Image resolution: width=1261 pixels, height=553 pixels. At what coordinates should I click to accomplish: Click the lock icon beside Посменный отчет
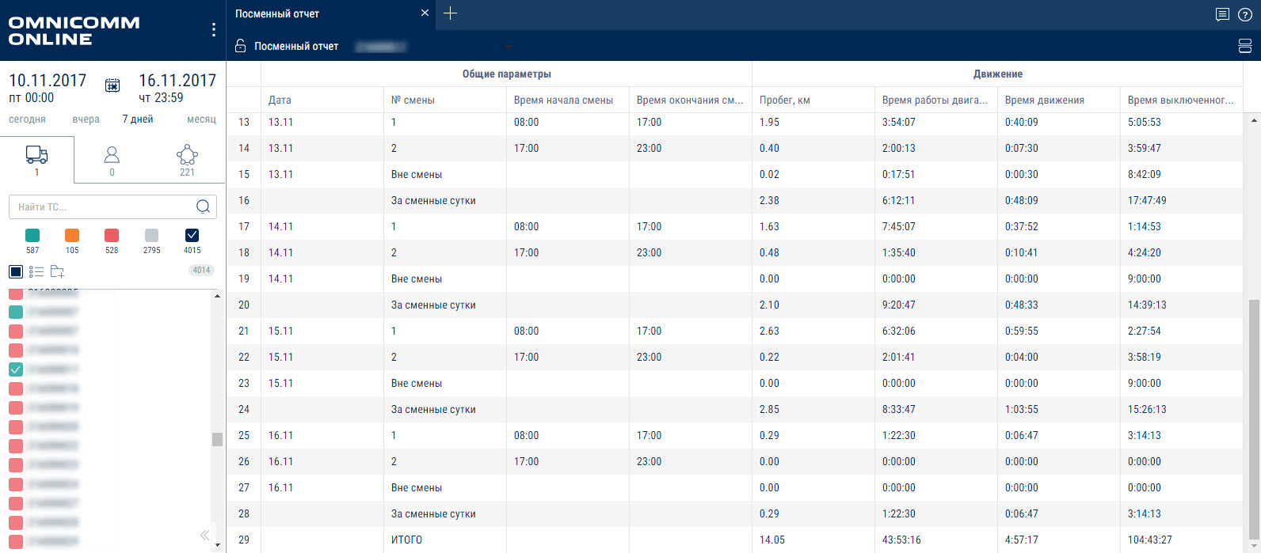click(241, 46)
